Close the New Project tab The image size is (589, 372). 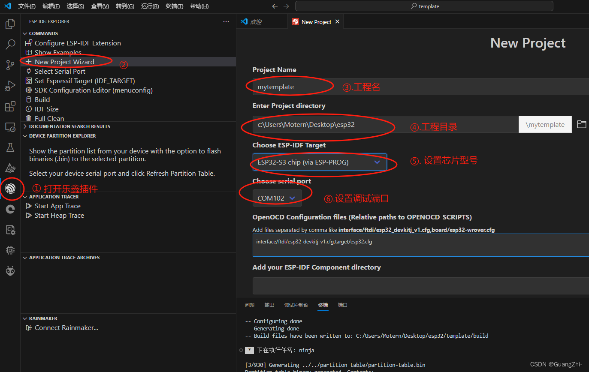337,21
